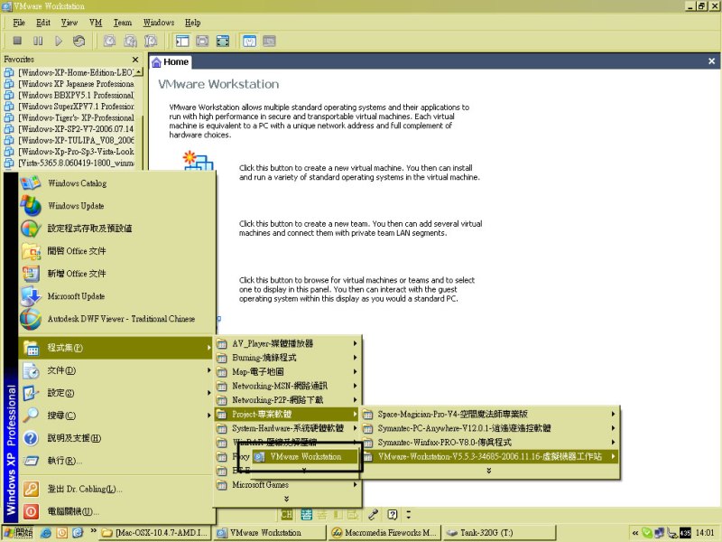Expand AV_Player media player folder
722x542 pixels.
[x=288, y=344]
